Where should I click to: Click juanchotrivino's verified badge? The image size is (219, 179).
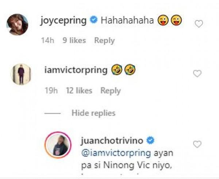point(150,140)
